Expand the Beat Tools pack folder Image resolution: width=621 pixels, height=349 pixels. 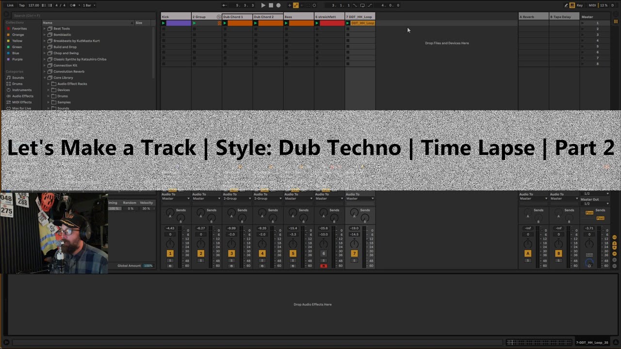pos(44,29)
